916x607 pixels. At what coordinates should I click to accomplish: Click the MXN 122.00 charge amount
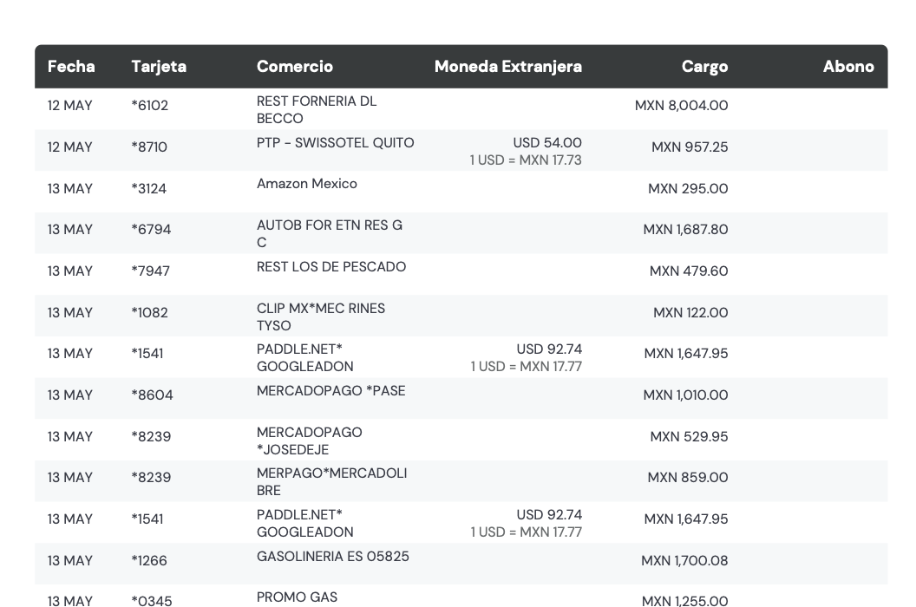[690, 312]
